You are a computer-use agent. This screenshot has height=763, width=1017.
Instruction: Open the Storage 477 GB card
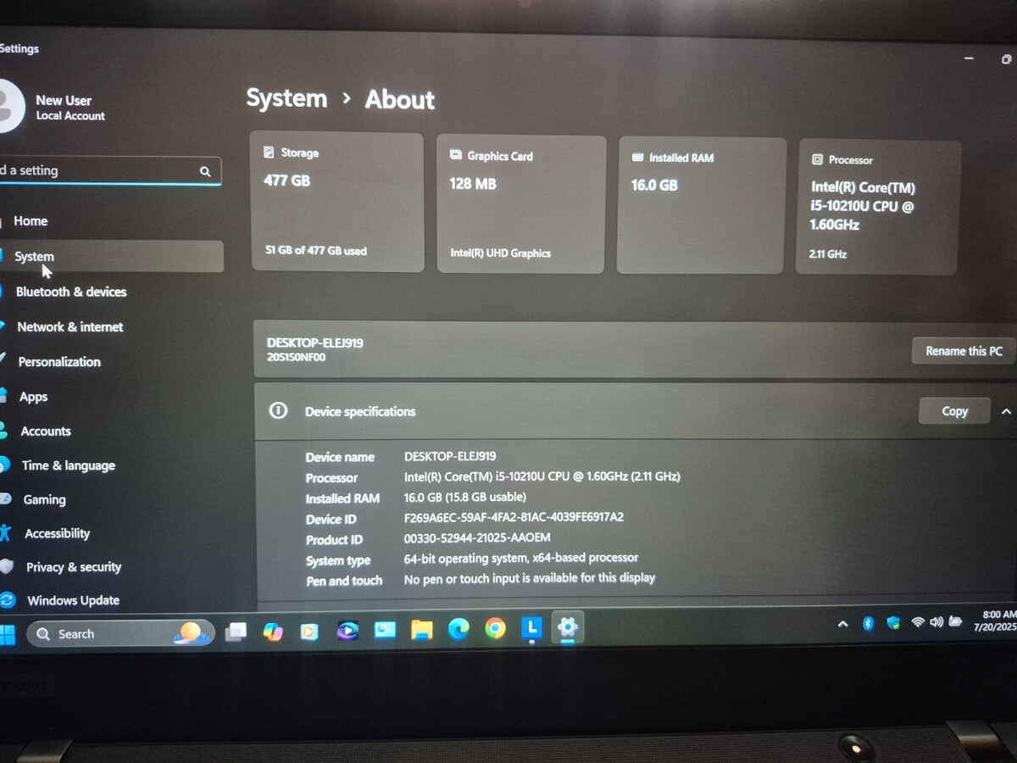pyautogui.click(x=337, y=202)
